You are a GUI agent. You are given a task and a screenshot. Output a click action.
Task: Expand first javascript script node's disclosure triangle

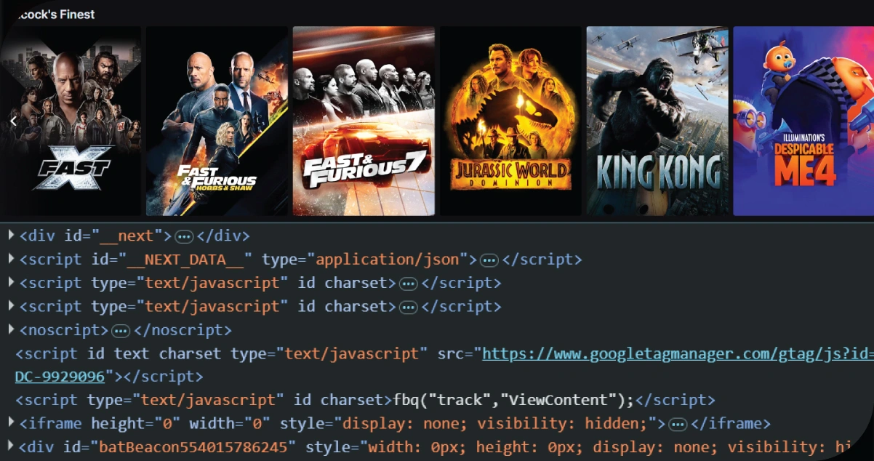point(10,282)
